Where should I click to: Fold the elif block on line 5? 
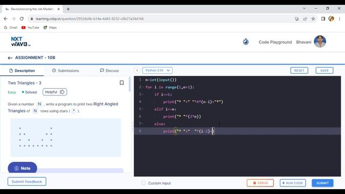coord(143,109)
